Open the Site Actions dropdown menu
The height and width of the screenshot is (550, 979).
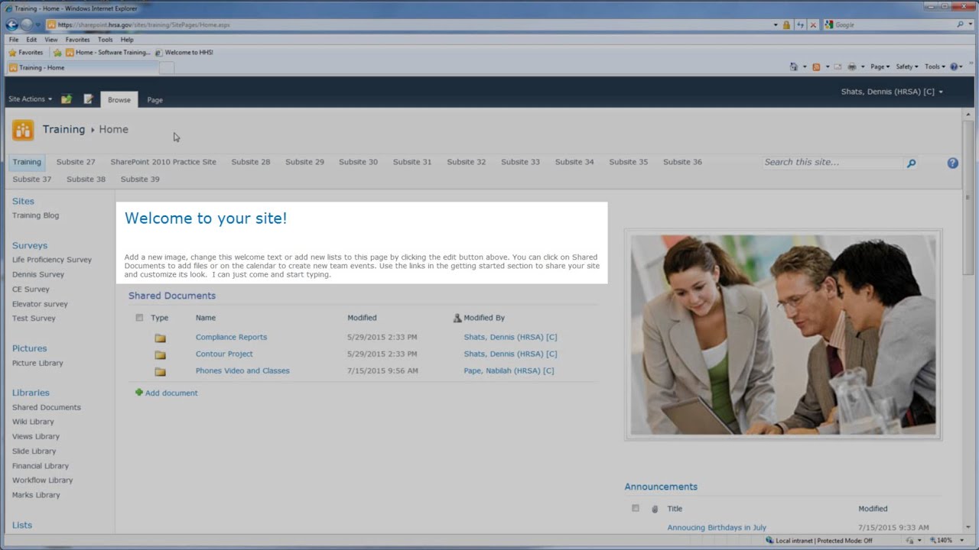(x=31, y=99)
